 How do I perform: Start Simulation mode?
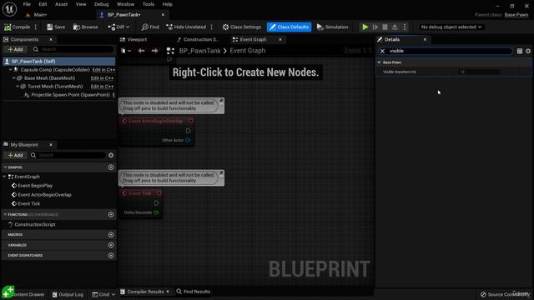click(x=332, y=27)
